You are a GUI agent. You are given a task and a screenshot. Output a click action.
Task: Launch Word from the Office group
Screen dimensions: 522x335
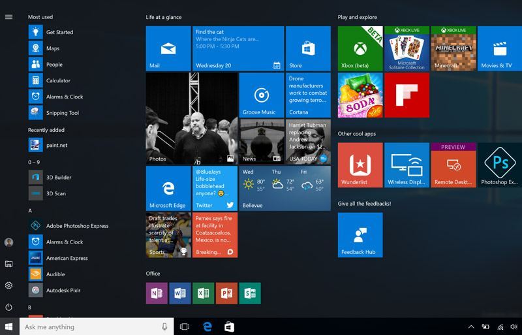[179, 294]
